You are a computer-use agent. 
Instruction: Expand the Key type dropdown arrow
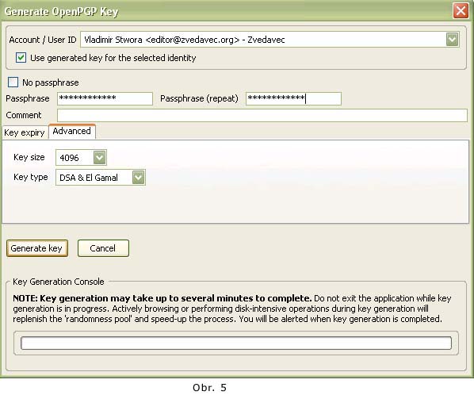point(138,177)
